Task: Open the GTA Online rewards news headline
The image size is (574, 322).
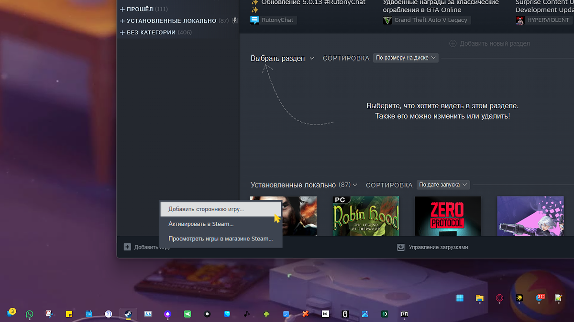Action: (x=441, y=6)
